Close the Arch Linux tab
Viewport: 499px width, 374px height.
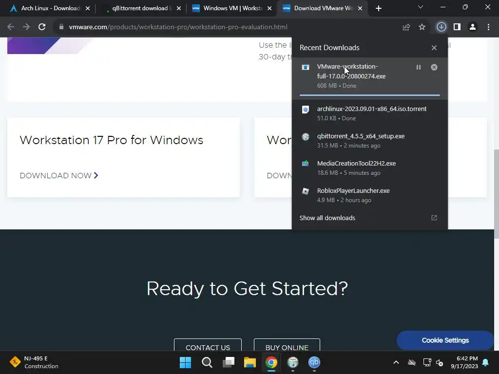click(88, 8)
